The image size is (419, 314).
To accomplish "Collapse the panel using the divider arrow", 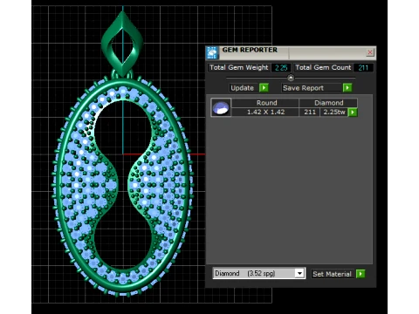I will 291,78.
